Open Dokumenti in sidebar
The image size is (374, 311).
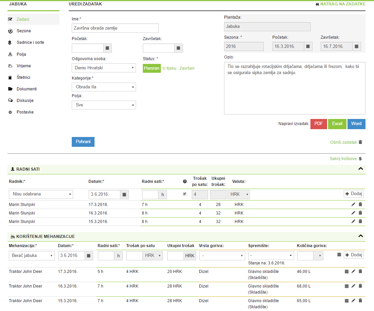click(27, 89)
